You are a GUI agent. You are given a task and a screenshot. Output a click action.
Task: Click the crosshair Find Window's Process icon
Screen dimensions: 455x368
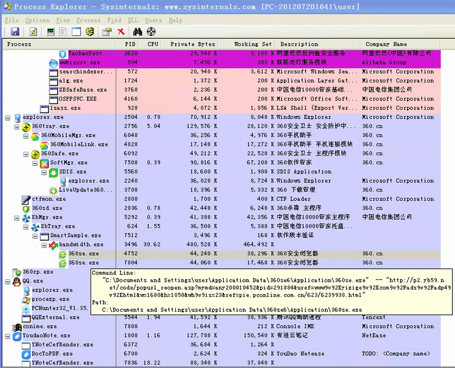[x=151, y=32]
